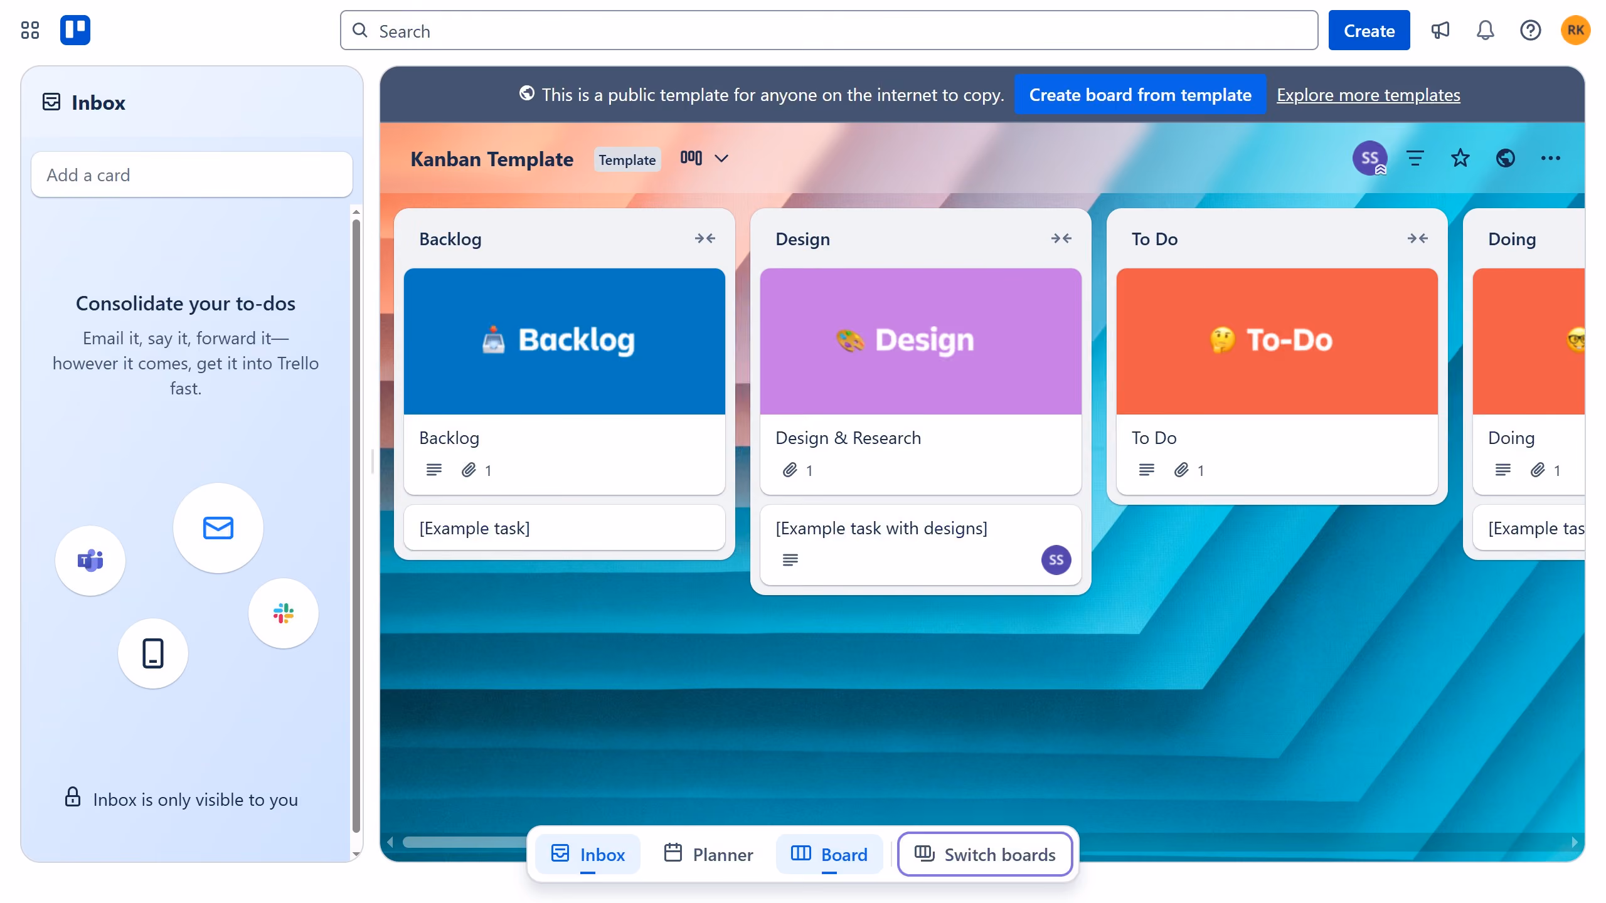Image resolution: width=1606 pixels, height=903 pixels.
Task: Click the Doing list title
Action: tap(1512, 239)
